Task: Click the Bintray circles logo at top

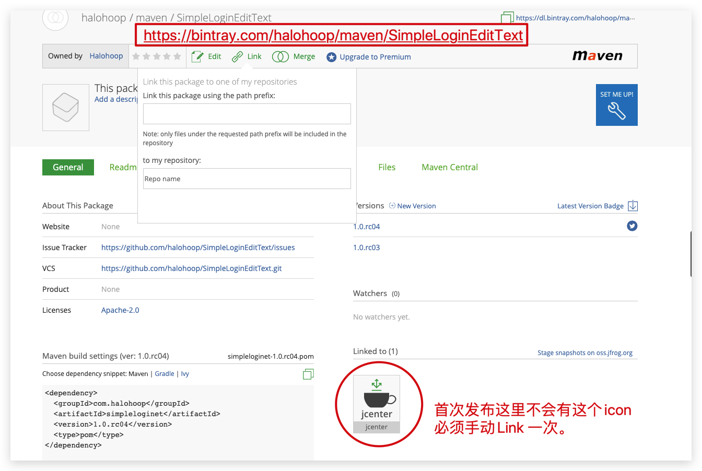Action: [55, 18]
